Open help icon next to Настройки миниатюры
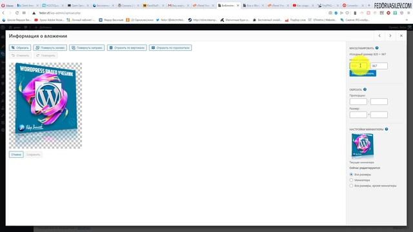The width and height of the screenshot is (413, 232). coord(387,129)
